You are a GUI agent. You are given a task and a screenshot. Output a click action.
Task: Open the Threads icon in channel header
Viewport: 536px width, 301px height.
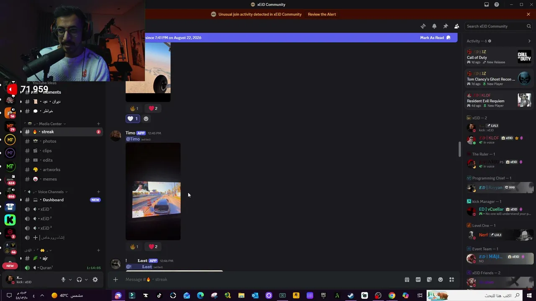click(x=423, y=26)
